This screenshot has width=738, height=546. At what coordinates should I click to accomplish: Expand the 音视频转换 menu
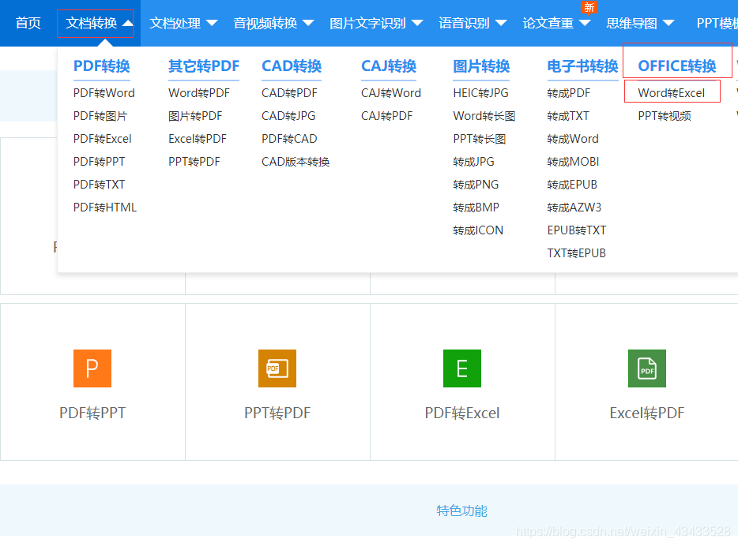pyautogui.click(x=274, y=23)
